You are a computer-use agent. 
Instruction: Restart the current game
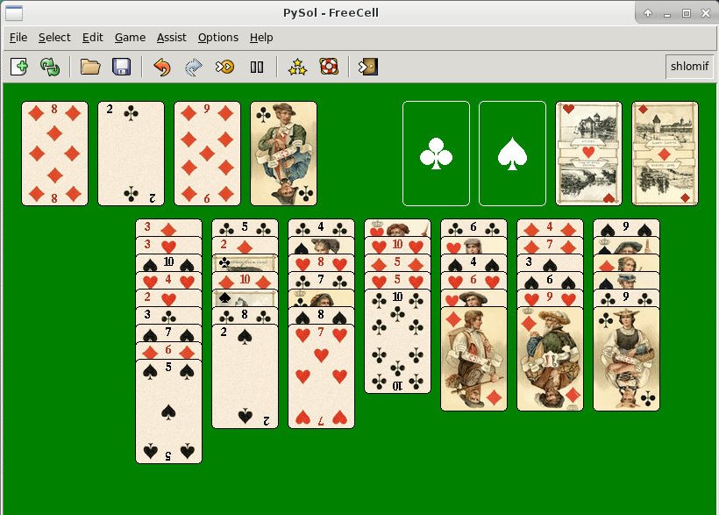tap(50, 67)
